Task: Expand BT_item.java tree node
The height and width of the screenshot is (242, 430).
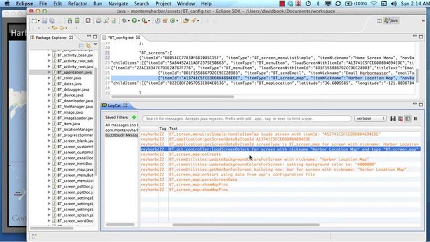Action: (x=49, y=124)
